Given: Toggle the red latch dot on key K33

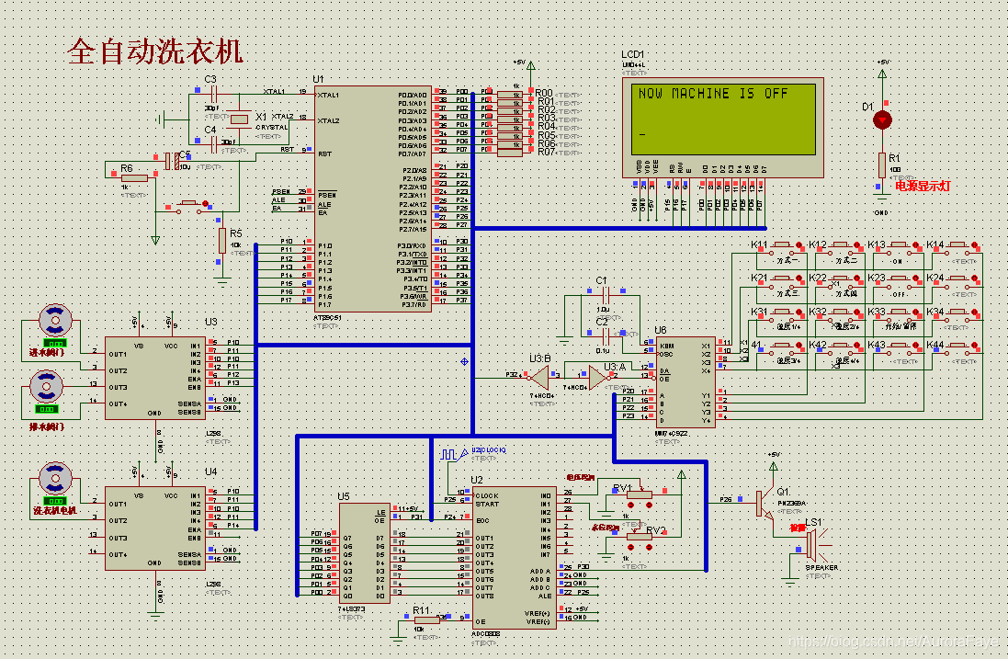Looking at the screenshot, I should click(915, 312).
